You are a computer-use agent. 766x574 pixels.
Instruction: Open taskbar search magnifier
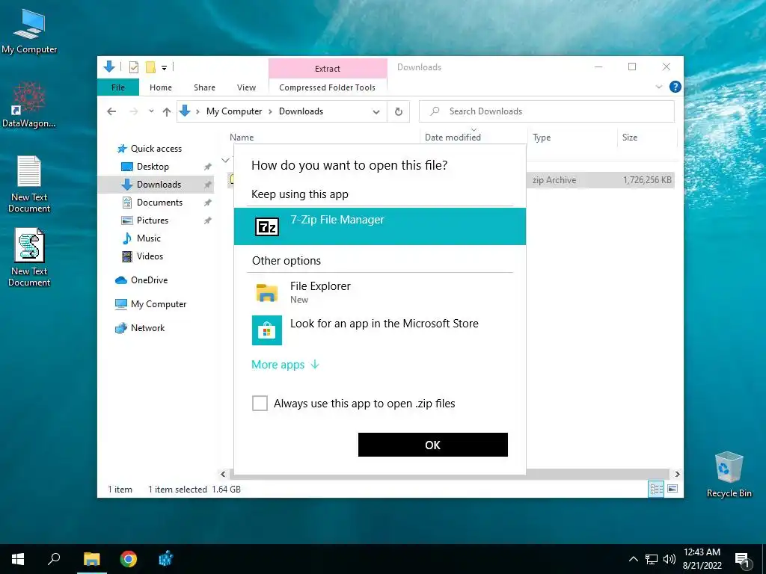[x=54, y=559]
